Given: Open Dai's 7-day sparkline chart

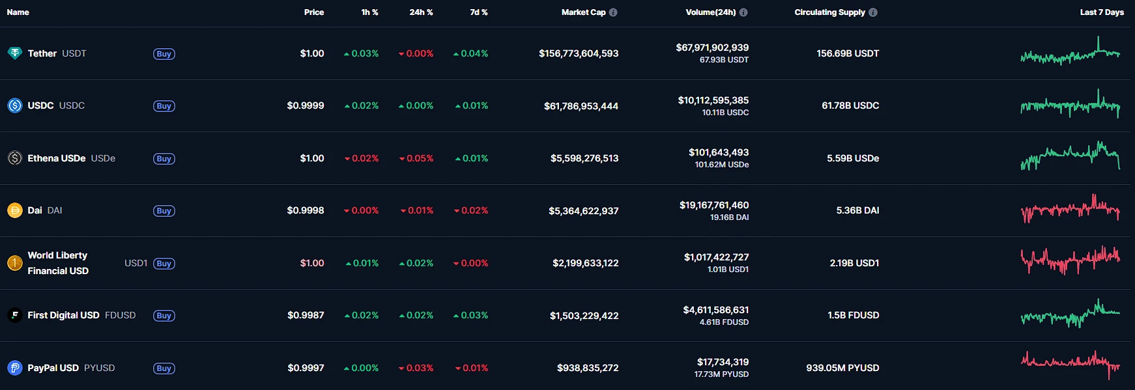Looking at the screenshot, I should [x=1070, y=209].
